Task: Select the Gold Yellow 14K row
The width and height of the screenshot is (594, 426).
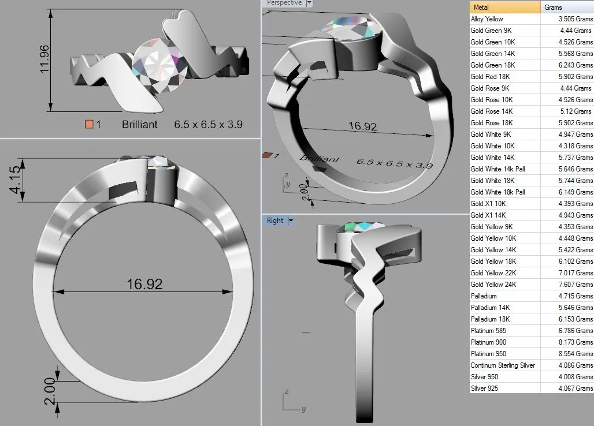Action: 532,250
